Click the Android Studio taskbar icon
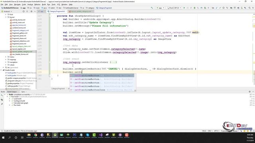Screen dimensions: 255x143 tap(55, 135)
